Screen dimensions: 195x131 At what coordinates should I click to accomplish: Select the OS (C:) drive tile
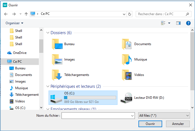pyautogui.click(x=83, y=98)
